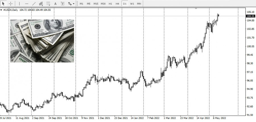Click the 1 Mar 2022 date label
This screenshot has height=122, width=256.
170,118
